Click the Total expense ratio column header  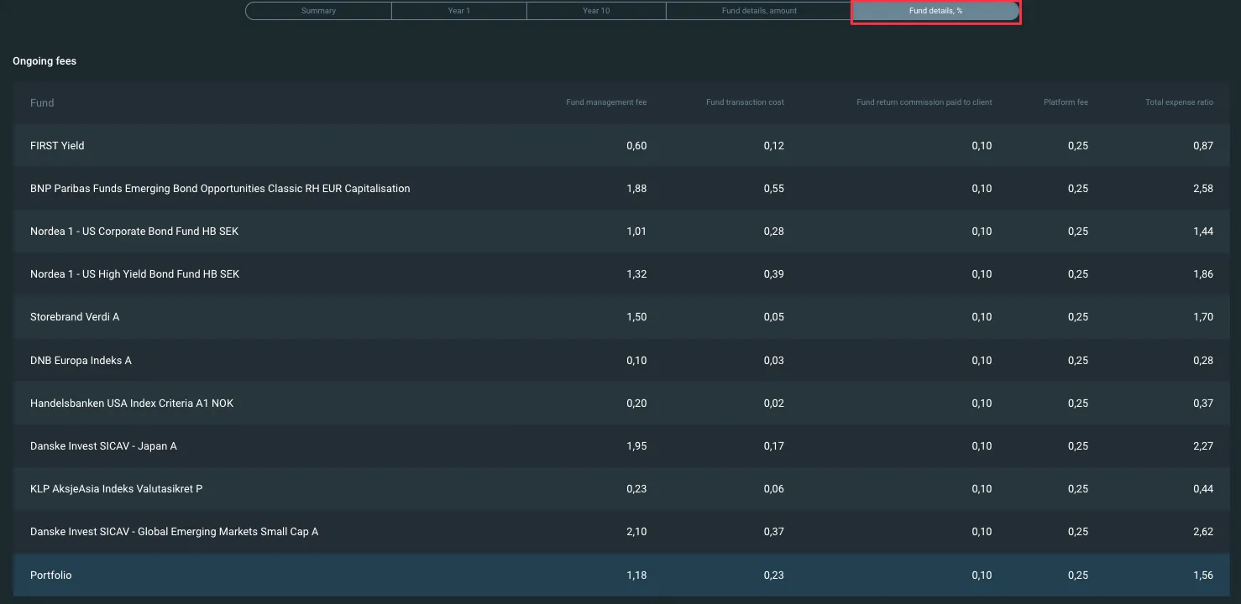tap(1179, 102)
